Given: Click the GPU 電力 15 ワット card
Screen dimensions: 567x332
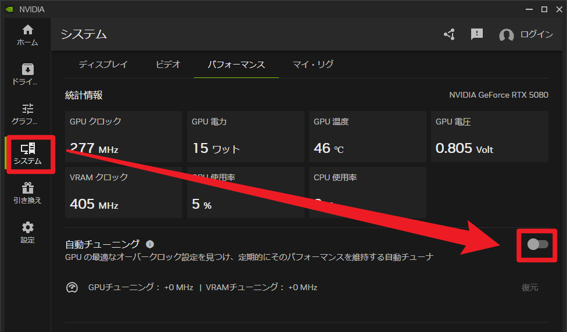Looking at the screenshot, I should pos(246,137).
